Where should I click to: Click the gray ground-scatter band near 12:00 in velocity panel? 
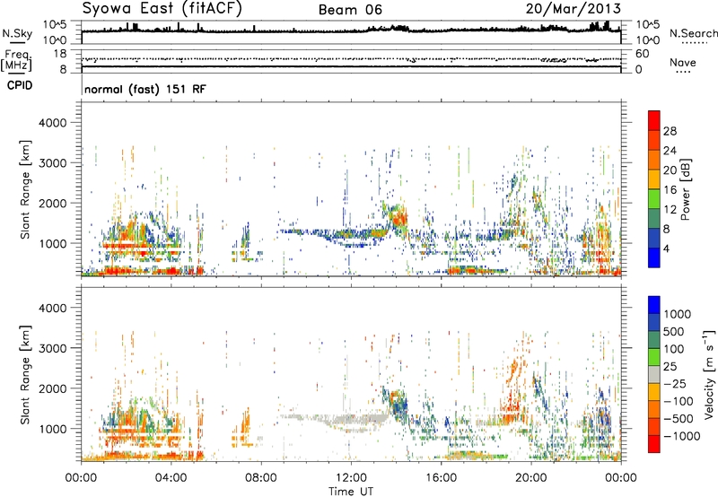point(351,420)
